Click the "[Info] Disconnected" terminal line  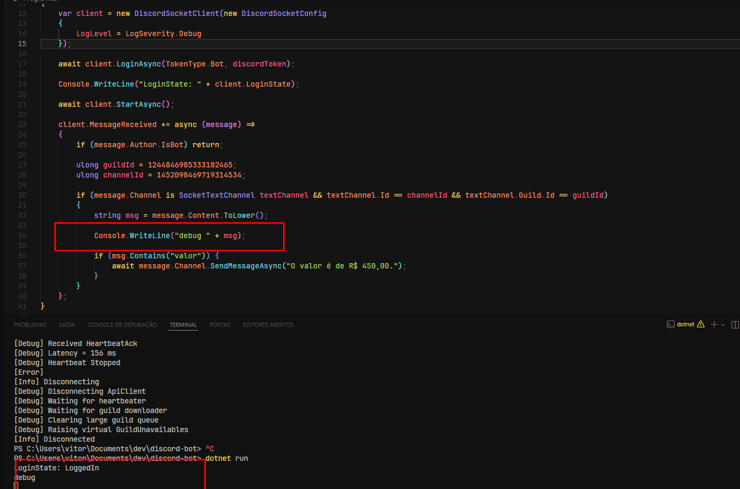pyautogui.click(x=54, y=439)
